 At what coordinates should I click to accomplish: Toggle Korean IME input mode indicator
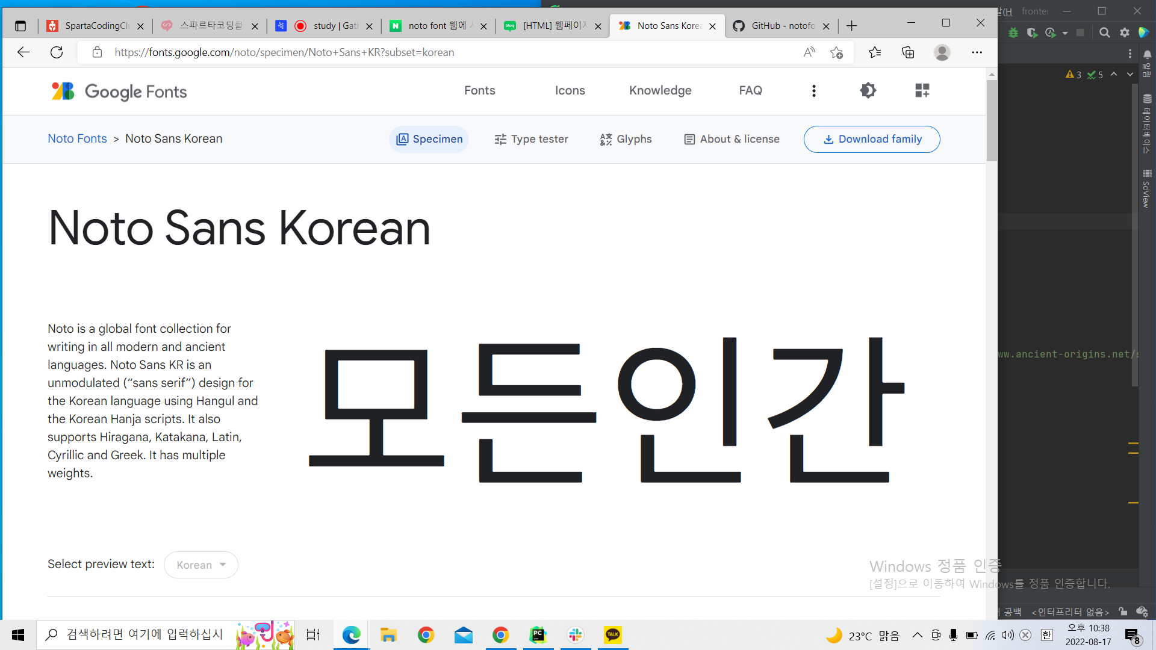click(1047, 635)
